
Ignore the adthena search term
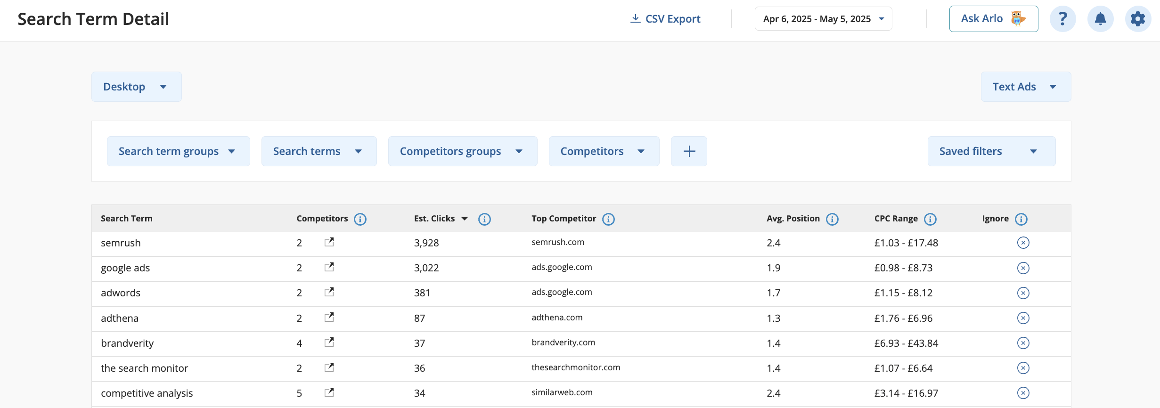[1023, 318]
